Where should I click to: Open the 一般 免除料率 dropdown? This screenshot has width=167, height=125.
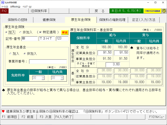pyautogui.click(x=43, y=78)
